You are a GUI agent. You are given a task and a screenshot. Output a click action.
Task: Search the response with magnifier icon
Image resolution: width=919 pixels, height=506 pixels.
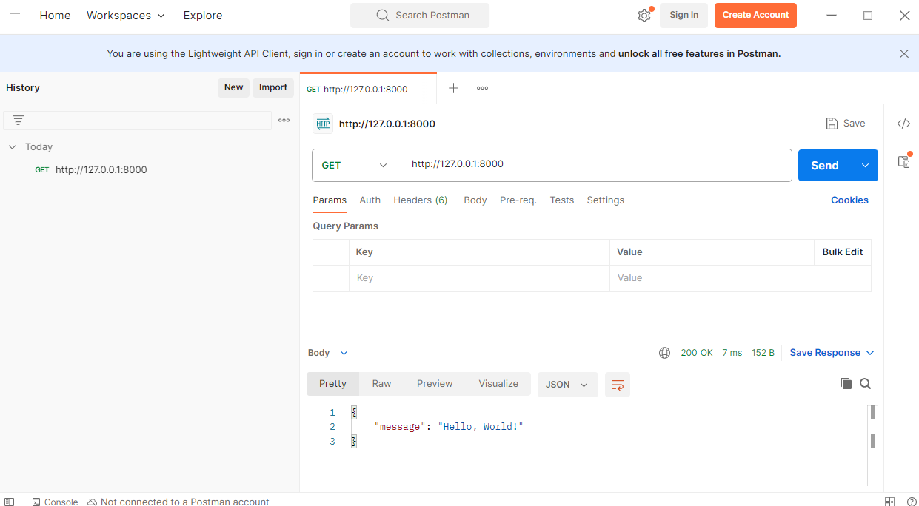point(865,383)
